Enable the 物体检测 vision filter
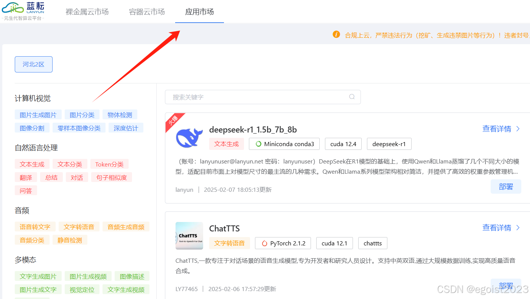 pos(120,114)
